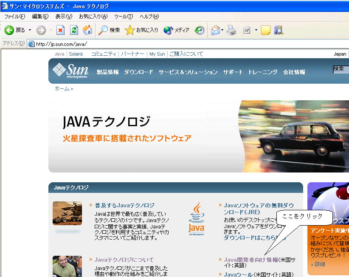Click the 火星探査車に搭載されたソフトウェア banner text
The width and height of the screenshot is (349, 277).
pyautogui.click(x=127, y=138)
